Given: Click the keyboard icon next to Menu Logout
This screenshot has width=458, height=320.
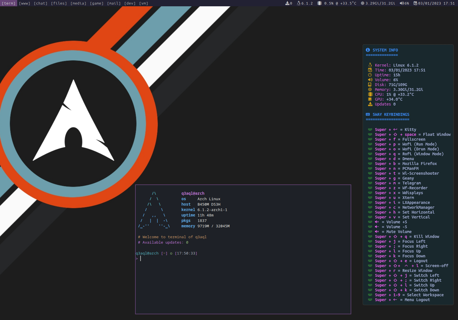Looking at the screenshot, I should pos(370,300).
